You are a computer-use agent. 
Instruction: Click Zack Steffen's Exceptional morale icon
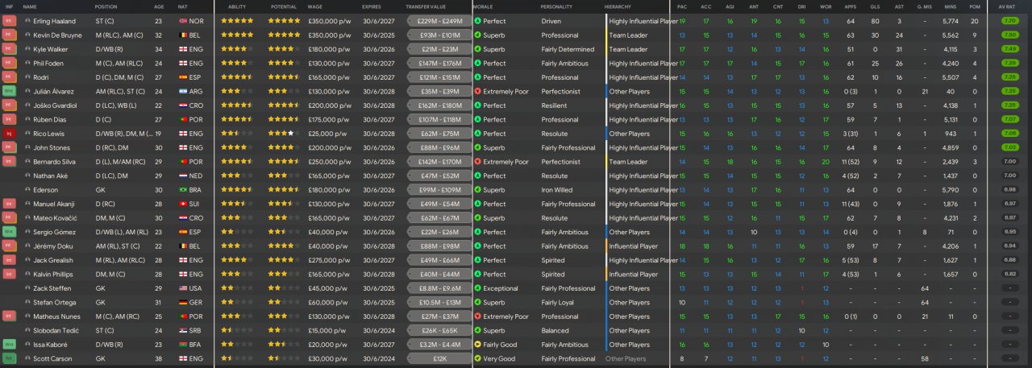pyautogui.click(x=477, y=288)
